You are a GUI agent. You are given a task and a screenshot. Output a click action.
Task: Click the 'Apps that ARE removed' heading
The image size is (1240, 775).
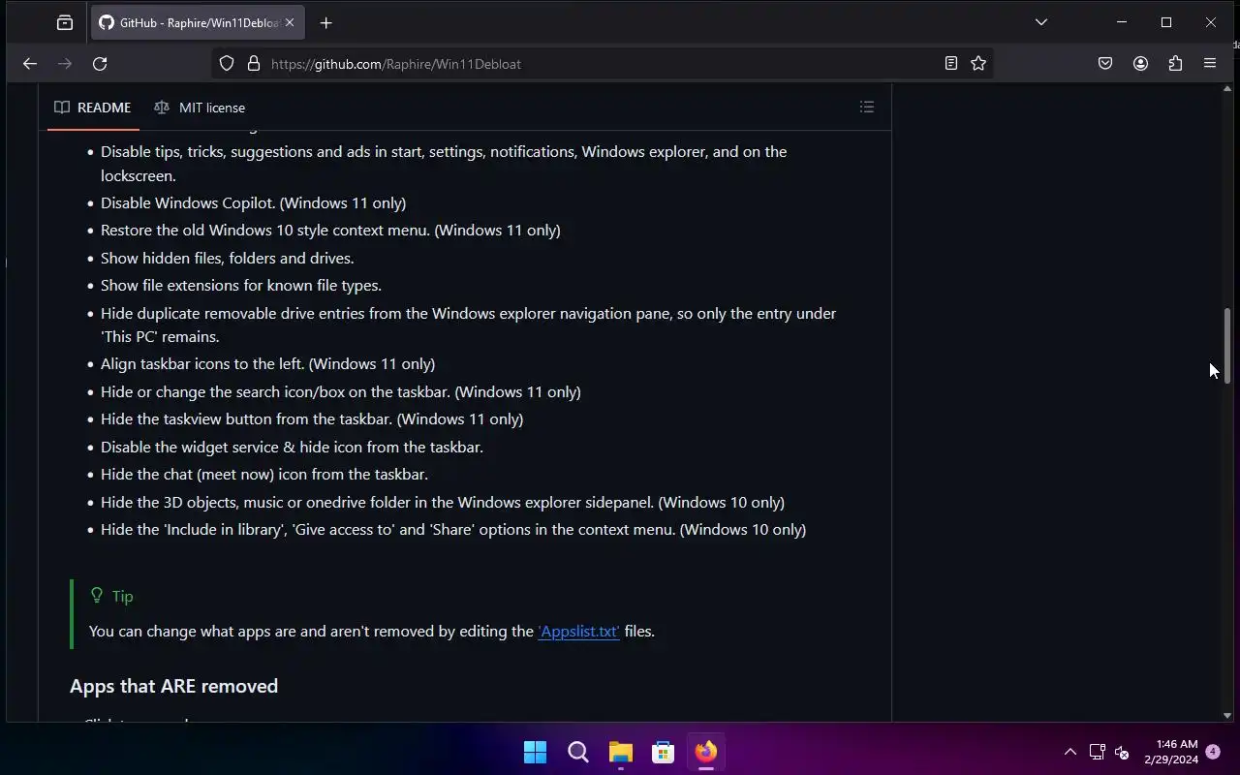coord(174,686)
